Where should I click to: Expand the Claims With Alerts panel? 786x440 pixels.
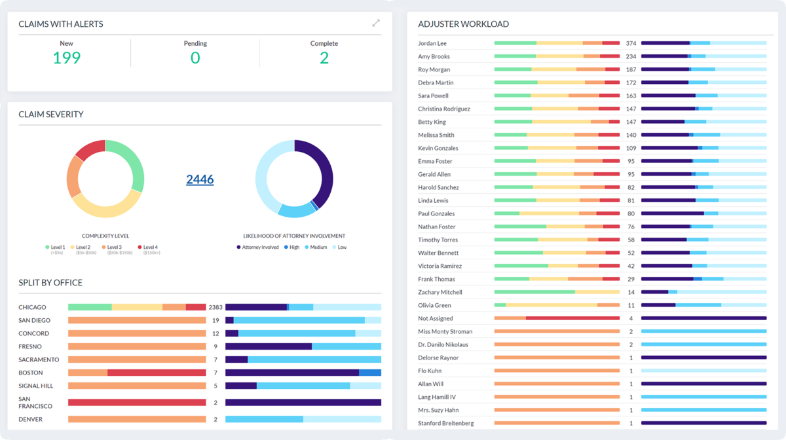pos(376,23)
